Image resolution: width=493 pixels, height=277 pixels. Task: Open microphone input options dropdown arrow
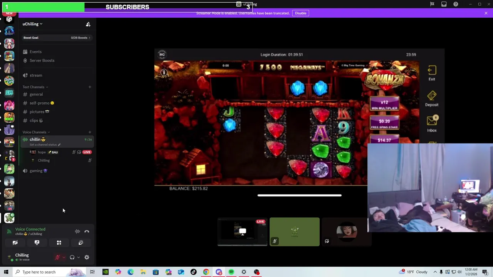[64, 257]
